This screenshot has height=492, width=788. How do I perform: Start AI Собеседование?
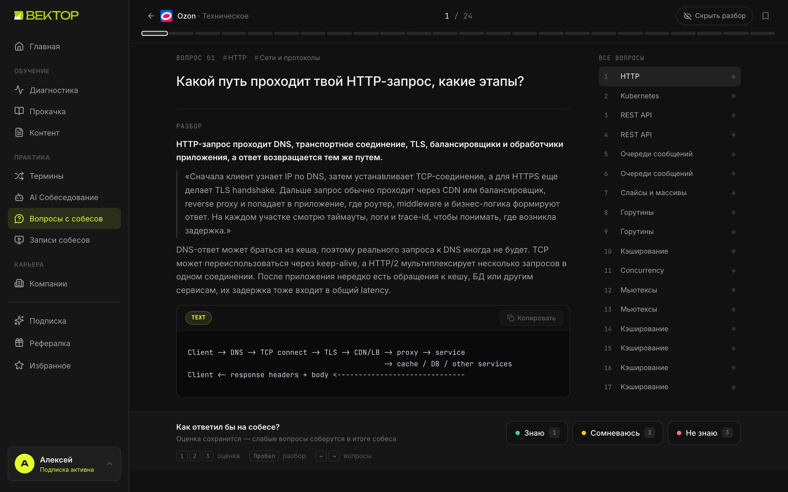64,197
